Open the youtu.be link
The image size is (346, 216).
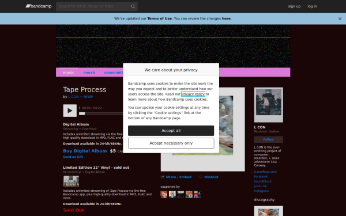tap(261, 186)
